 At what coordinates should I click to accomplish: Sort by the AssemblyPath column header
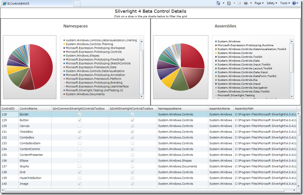pyautogui.click(x=265, y=109)
